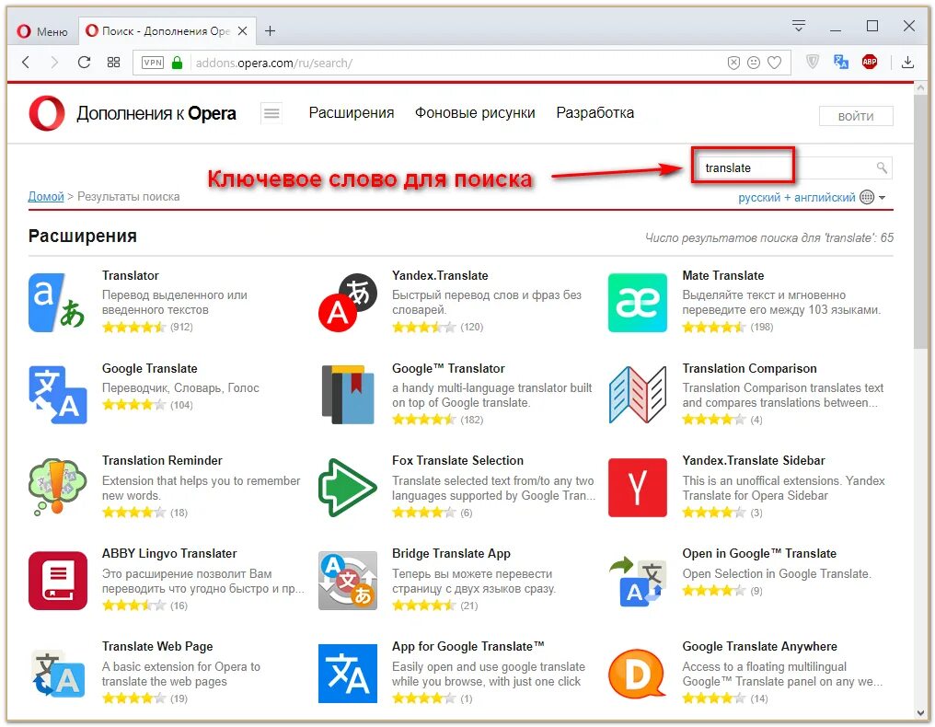Open the Google Translate Anywhere orange icon
This screenshot has height=727, width=935.
[638, 674]
